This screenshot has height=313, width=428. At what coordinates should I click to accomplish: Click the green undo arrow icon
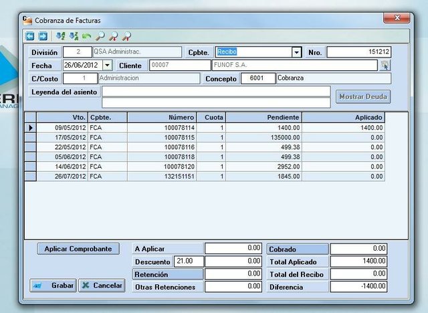(86, 36)
